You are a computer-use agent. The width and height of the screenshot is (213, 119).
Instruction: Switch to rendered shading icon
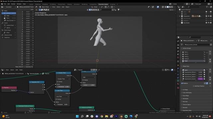(x=172, y=7)
